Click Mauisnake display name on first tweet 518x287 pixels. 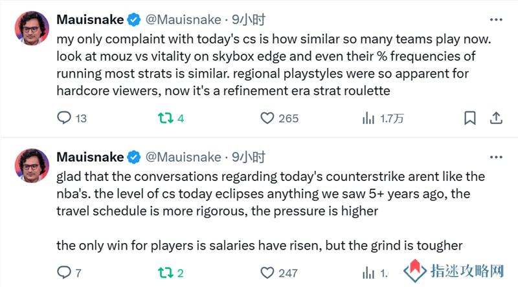point(90,20)
